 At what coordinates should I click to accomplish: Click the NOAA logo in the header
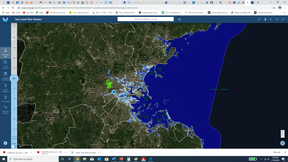pos(5,19)
